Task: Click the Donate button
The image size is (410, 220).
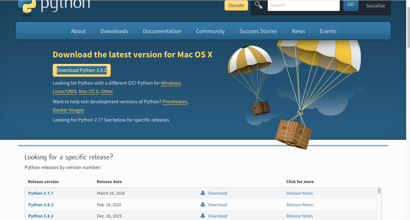Action: pos(236,5)
